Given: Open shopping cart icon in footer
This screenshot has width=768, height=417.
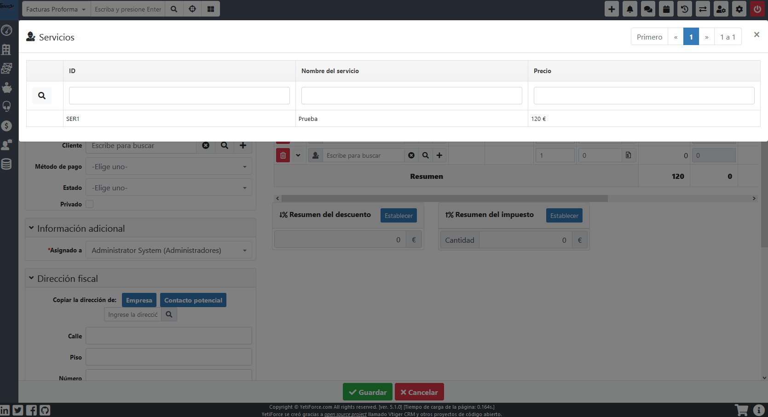Looking at the screenshot, I should [x=741, y=410].
